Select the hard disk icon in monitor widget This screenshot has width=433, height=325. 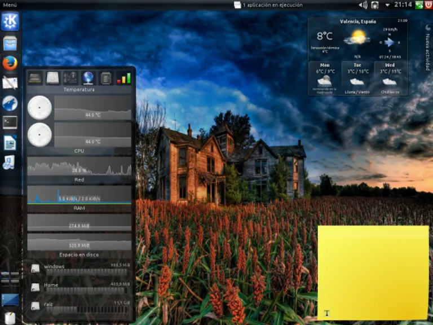[53, 78]
